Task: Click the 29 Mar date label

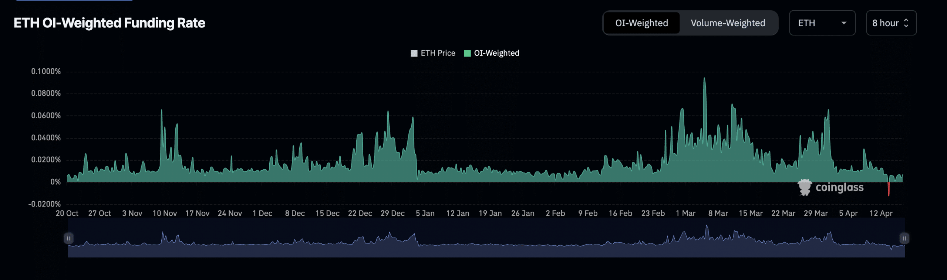Action: (816, 214)
